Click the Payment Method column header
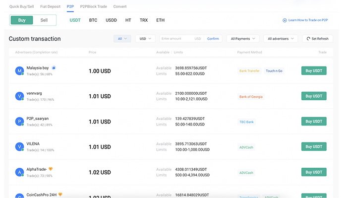Viewport: 343px width, 198px height. click(250, 52)
